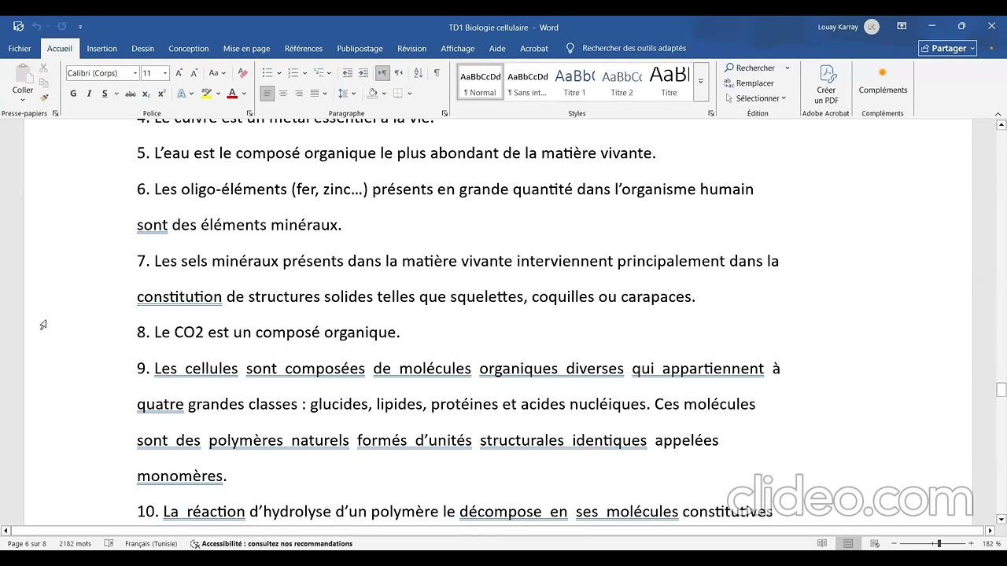Click Remplacer button
The width and height of the screenshot is (1007, 566).
point(749,83)
